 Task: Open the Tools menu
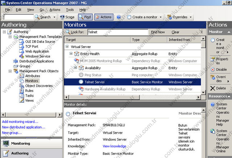(x=70, y=10)
